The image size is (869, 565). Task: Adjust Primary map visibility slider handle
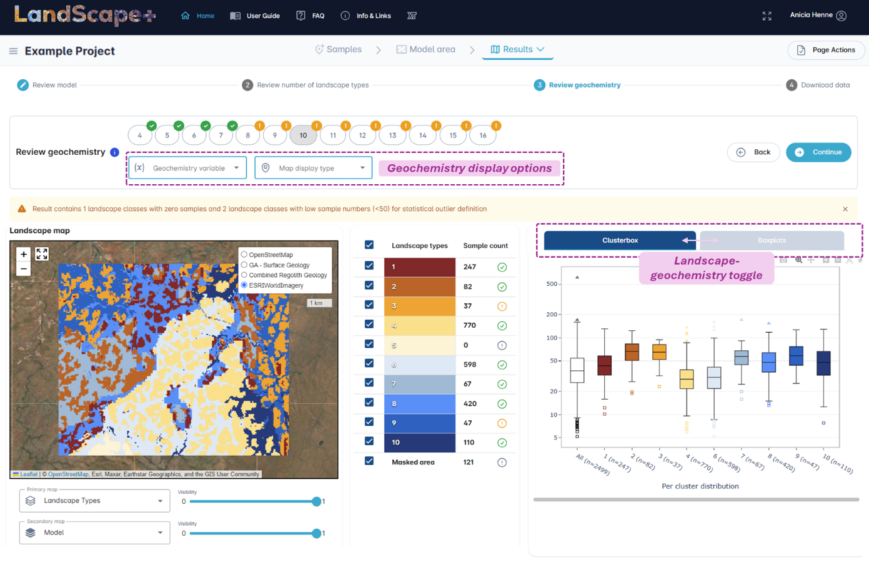(x=317, y=501)
